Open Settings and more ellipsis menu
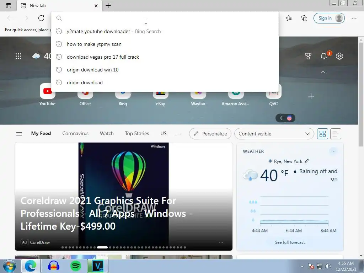Image resolution: width=364 pixels, height=273 pixels. pyautogui.click(x=354, y=18)
